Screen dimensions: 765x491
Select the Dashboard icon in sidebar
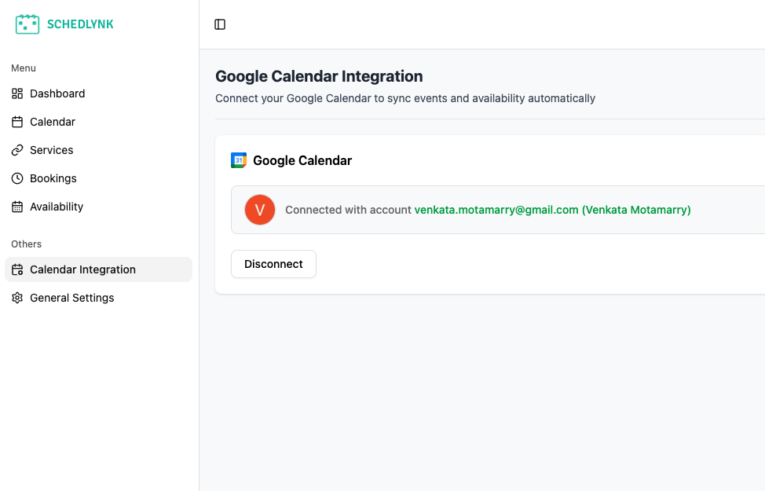tap(17, 93)
